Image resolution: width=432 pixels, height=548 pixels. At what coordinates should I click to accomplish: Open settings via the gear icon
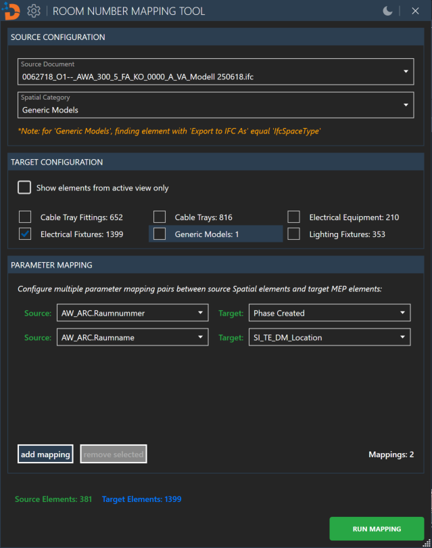34,11
